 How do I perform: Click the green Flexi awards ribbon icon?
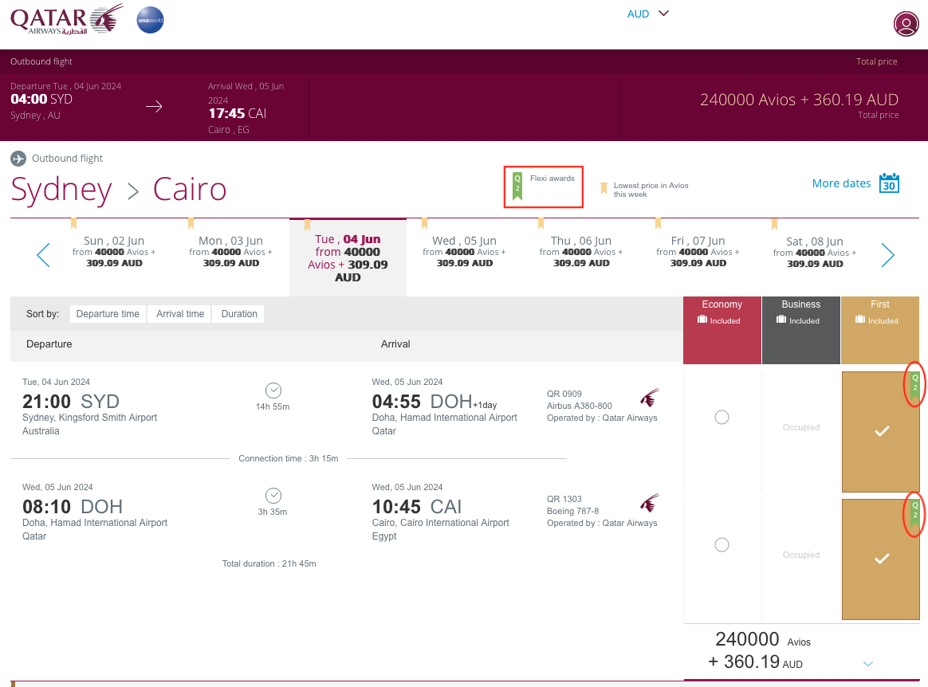(x=517, y=185)
